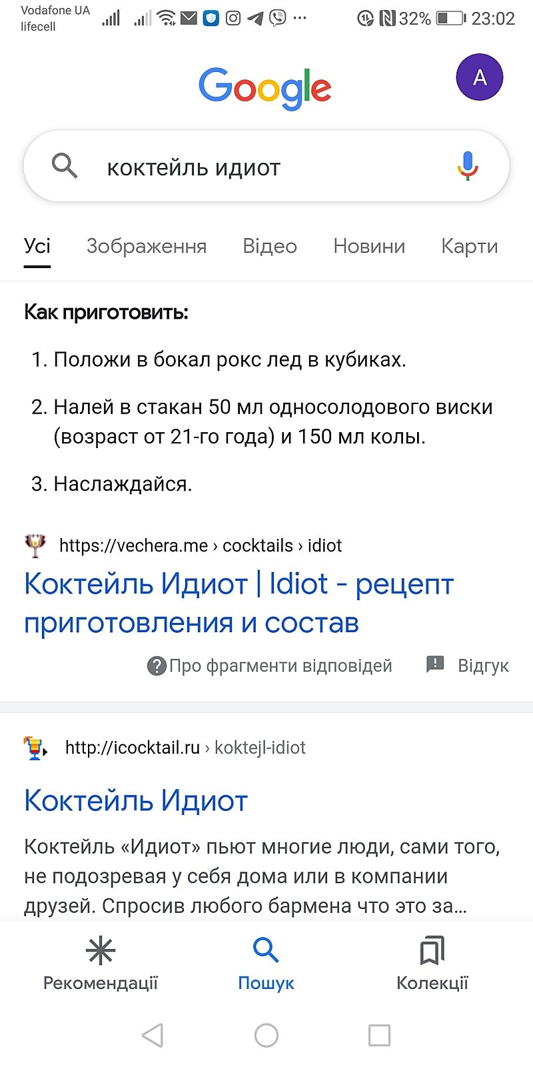The height and width of the screenshot is (1067, 533).
Task: Open the Рекомендації asterisk icon
Action: pos(101,951)
